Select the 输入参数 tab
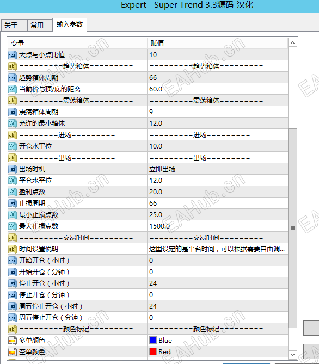 click(70, 24)
